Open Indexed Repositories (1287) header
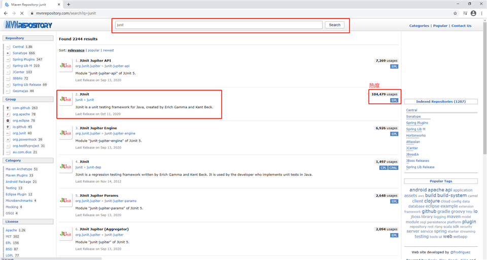The height and width of the screenshot is (260, 487). click(x=441, y=102)
